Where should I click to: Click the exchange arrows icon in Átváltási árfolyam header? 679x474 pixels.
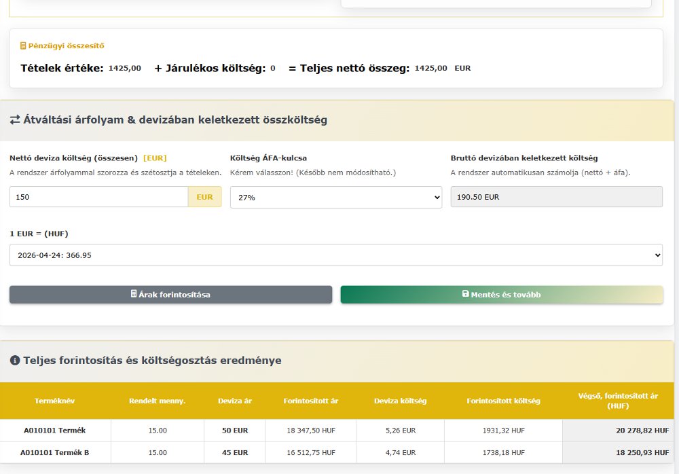click(x=15, y=120)
